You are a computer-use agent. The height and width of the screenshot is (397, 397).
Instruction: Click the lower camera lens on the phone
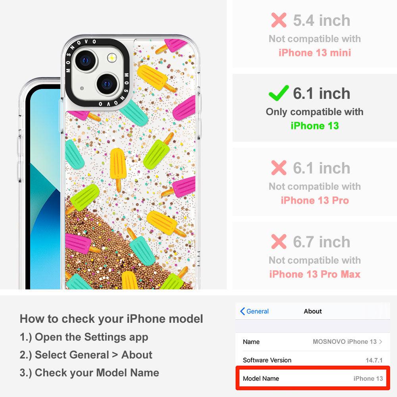pos(107,84)
